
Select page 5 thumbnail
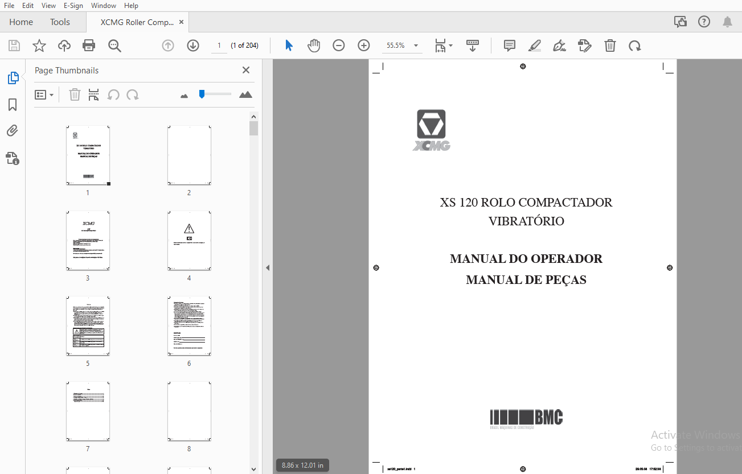click(88, 326)
